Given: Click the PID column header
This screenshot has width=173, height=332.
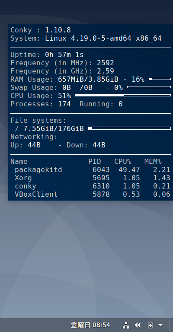Looking at the screenshot, I should [95, 162].
